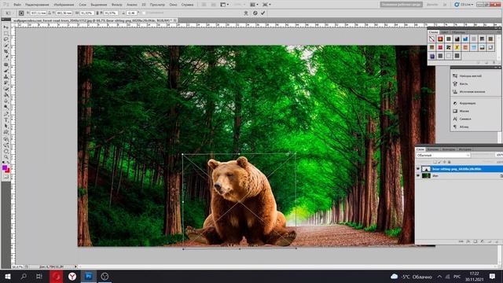503x283 pixels.
Task: Open the Справка menu
Action: point(187,5)
